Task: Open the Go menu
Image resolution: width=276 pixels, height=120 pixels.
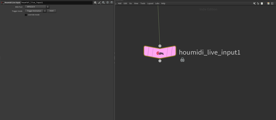Action: click(130, 4)
